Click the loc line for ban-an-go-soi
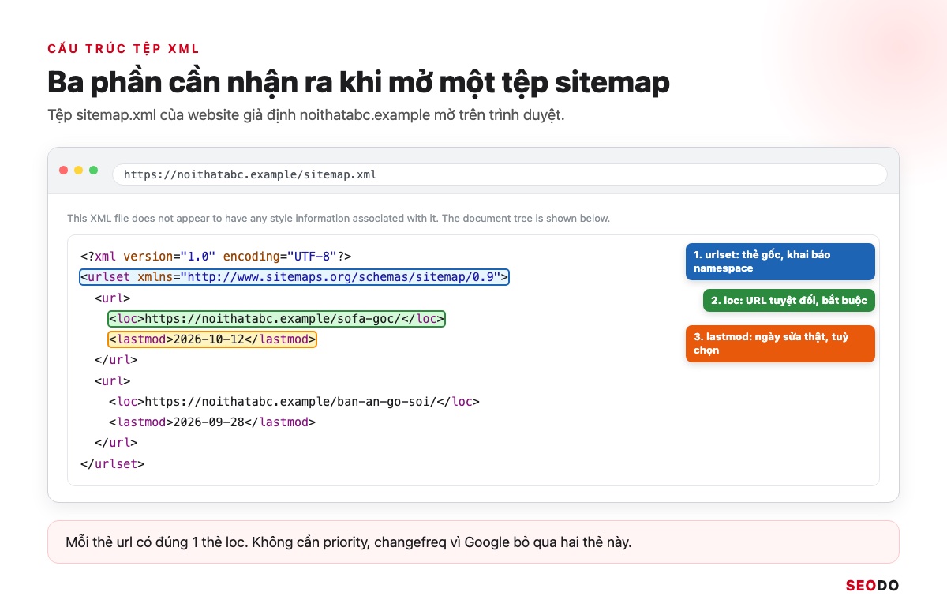 (294, 401)
